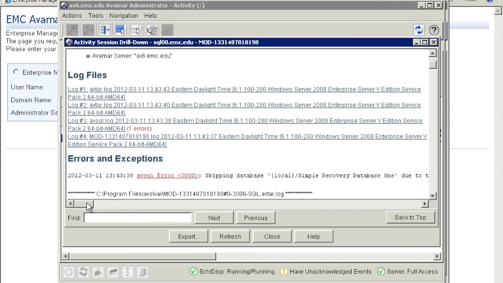Click Avamar logo in main title bar
503x283 pixels.
pos(64,6)
